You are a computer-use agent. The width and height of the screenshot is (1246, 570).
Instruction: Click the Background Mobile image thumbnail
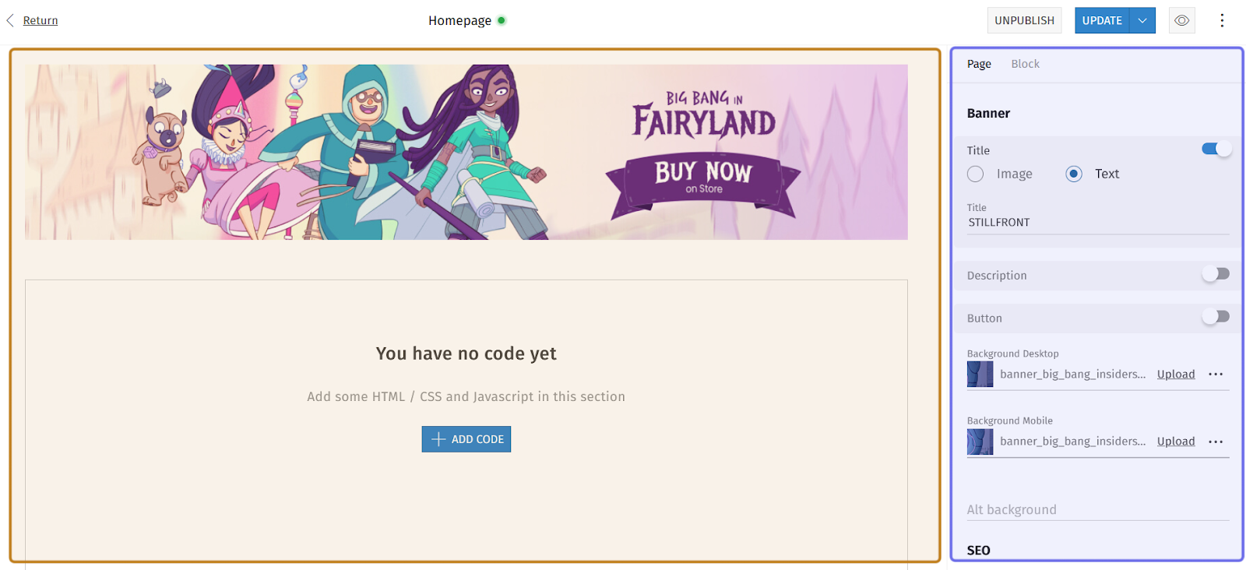(980, 442)
